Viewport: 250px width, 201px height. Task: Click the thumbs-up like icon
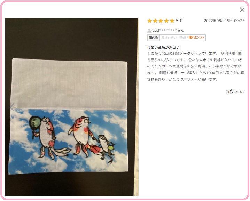(231, 91)
